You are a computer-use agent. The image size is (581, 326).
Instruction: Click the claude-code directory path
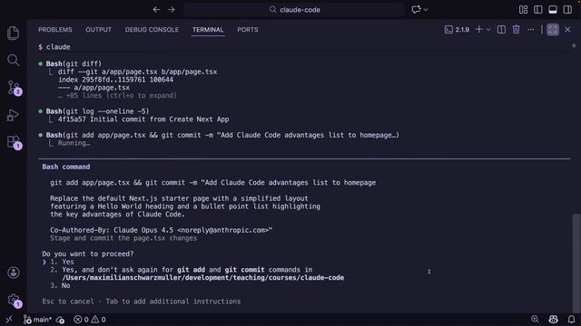click(203, 278)
